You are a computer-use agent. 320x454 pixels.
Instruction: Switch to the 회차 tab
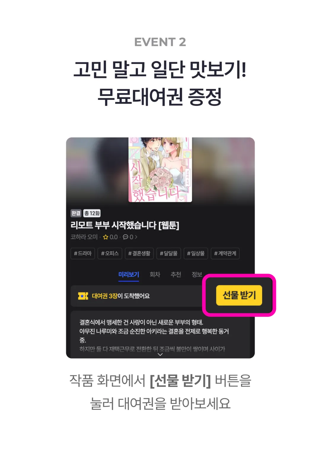tap(155, 274)
